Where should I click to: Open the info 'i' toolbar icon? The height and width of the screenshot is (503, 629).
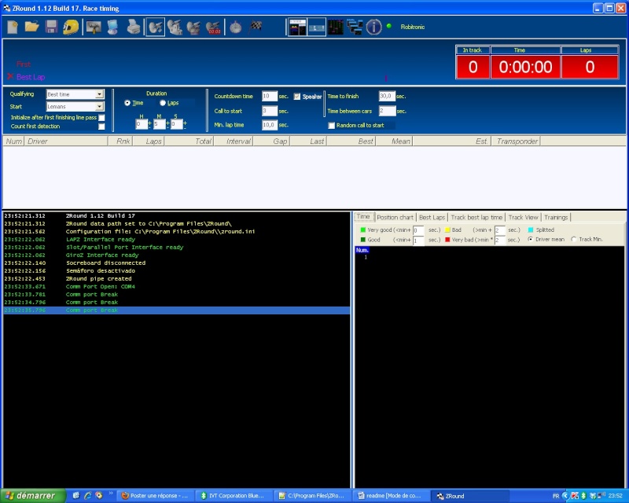click(374, 28)
